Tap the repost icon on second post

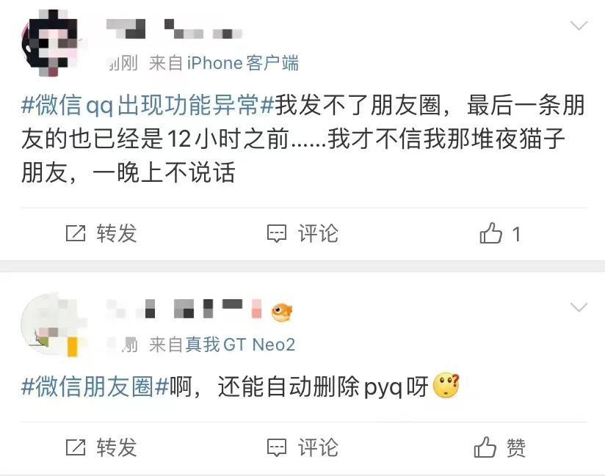coord(76,447)
